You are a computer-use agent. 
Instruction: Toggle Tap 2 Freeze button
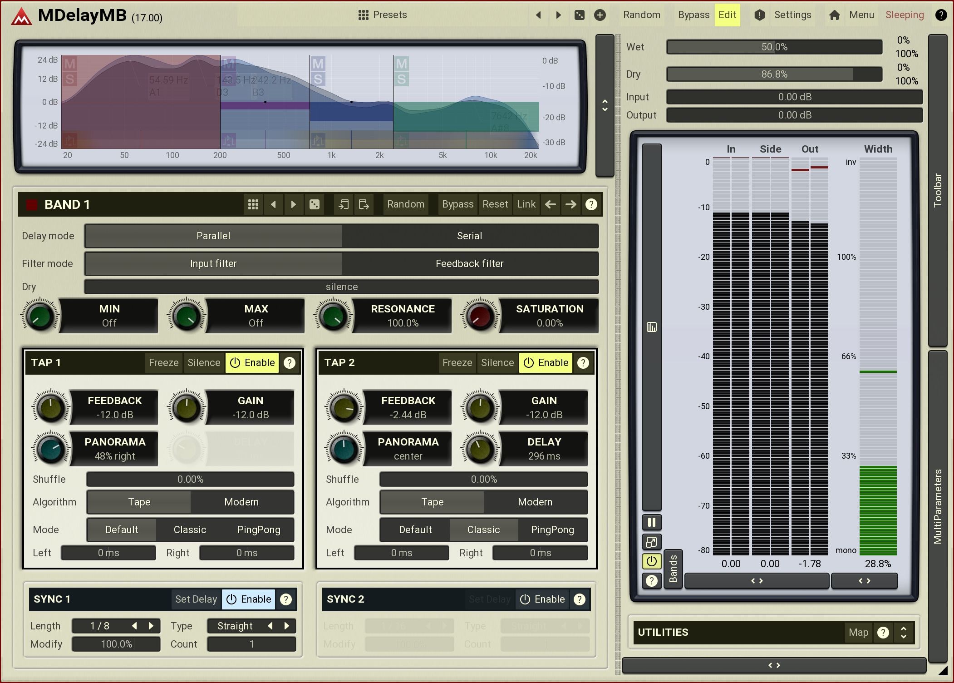click(457, 363)
